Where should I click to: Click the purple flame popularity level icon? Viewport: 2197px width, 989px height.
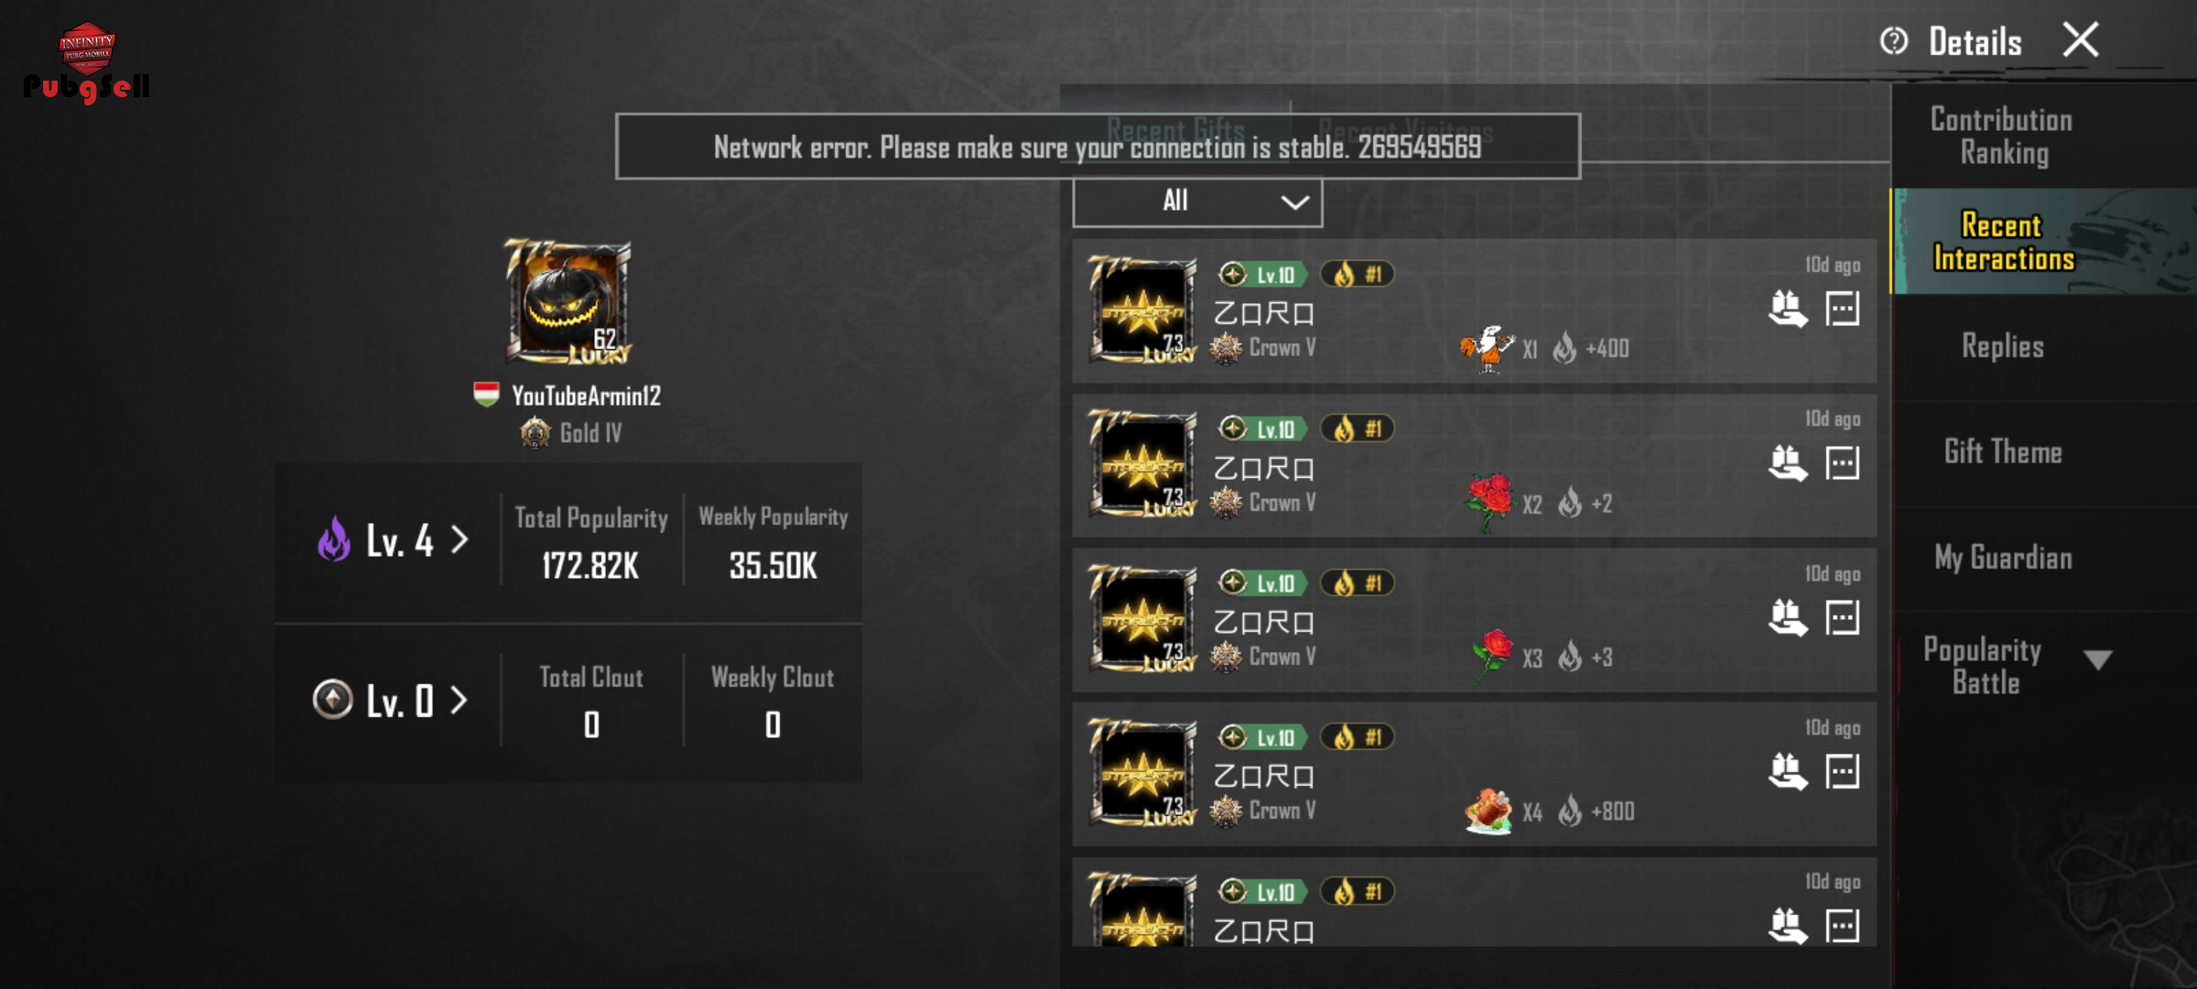point(334,538)
